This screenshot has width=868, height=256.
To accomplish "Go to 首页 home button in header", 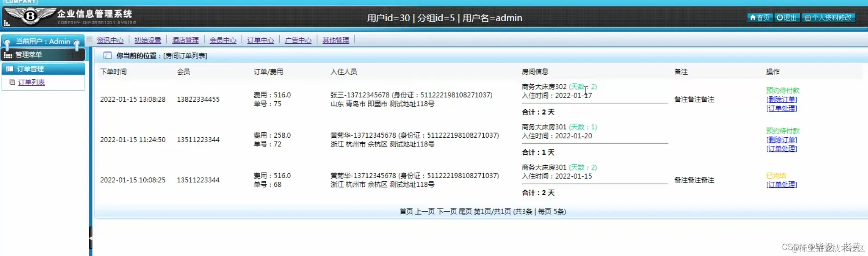I will coord(759,17).
